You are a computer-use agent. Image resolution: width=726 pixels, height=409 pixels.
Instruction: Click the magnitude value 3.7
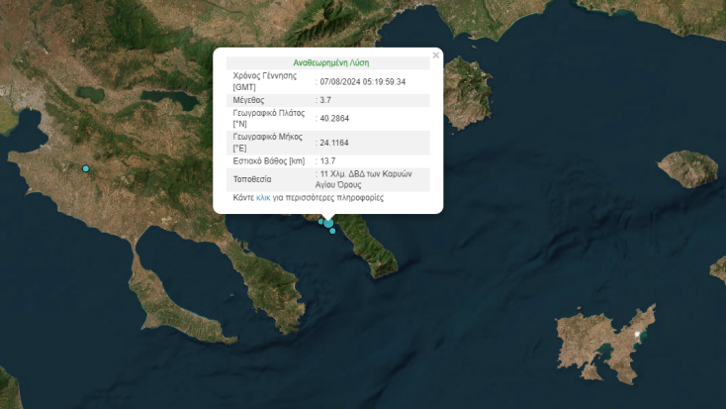(327, 100)
